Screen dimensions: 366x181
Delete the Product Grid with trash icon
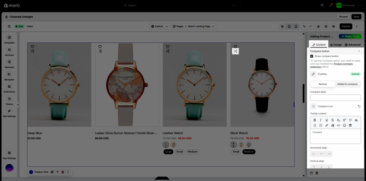tap(63, 172)
